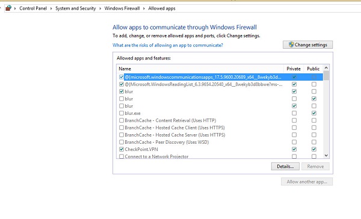Uncheck the CheckPoint.VPN entry checkbox
This screenshot has height=219, width=361.
pos(122,149)
